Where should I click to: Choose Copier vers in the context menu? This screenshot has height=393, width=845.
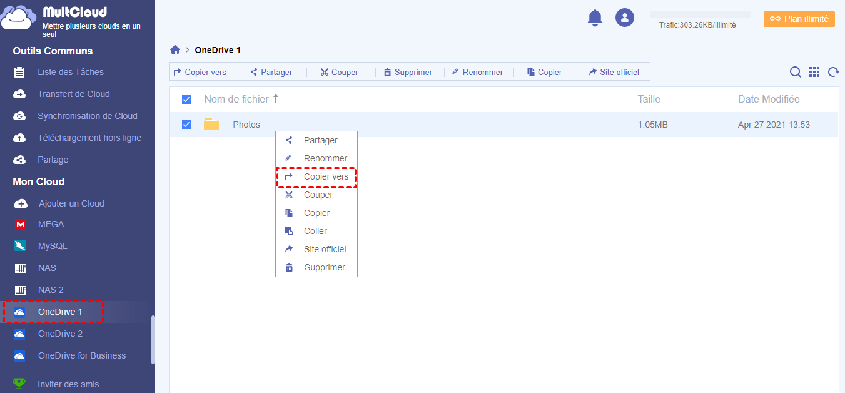(x=316, y=176)
